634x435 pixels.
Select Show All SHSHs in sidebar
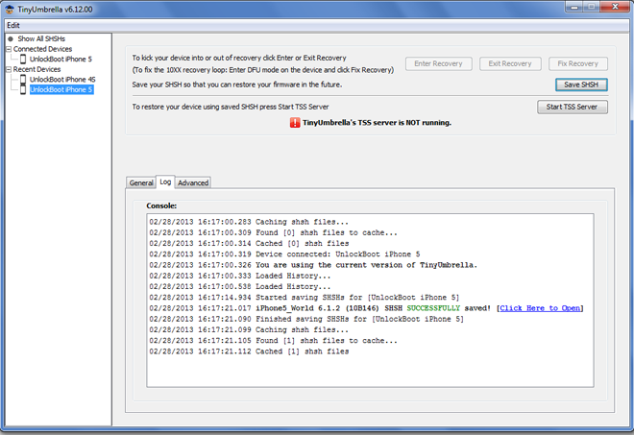click(41, 38)
